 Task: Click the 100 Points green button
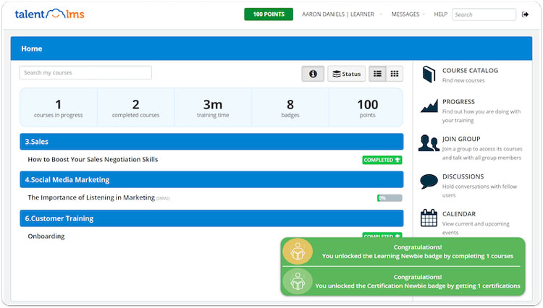(268, 14)
